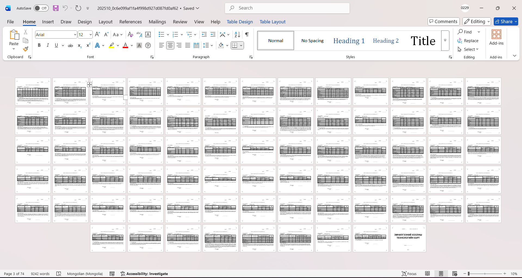Click the Increase Indent icon
Screen dimensions: 522x278
click(x=213, y=35)
